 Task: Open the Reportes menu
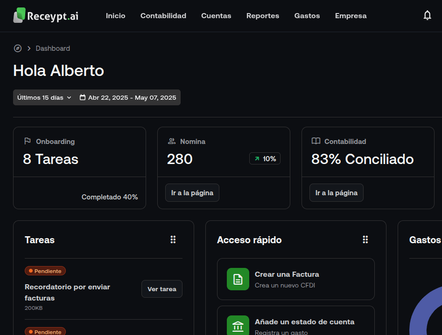pos(263,16)
